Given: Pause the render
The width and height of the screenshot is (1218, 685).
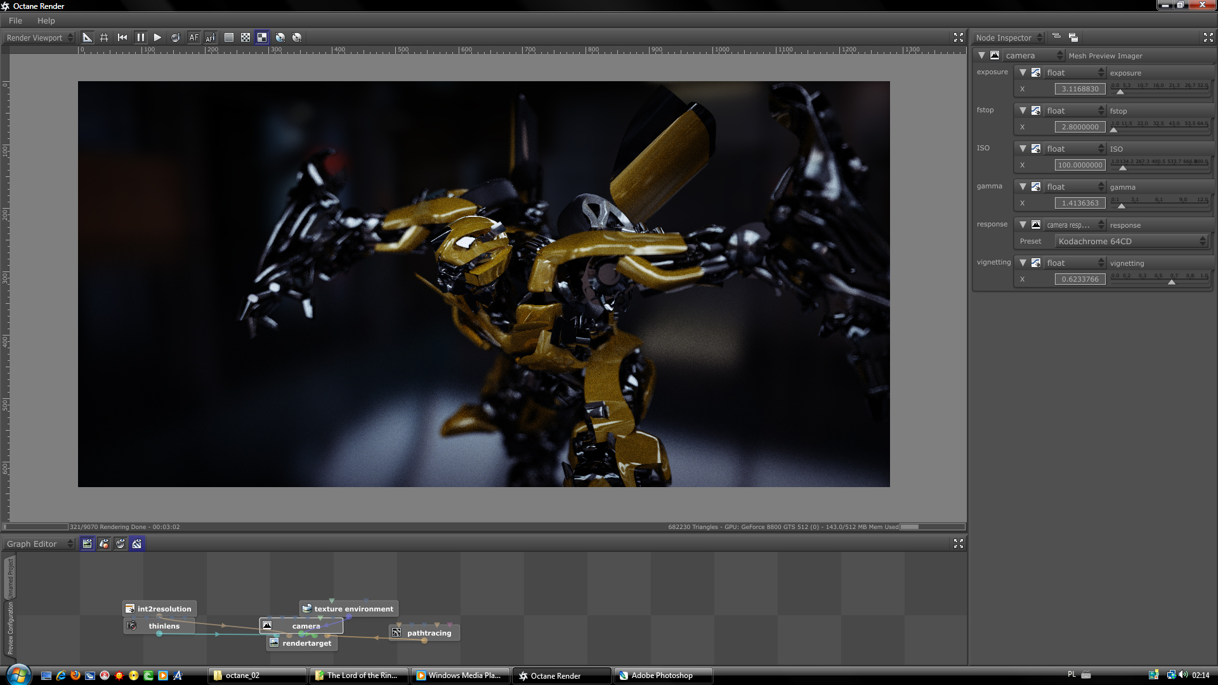Looking at the screenshot, I should pos(140,37).
